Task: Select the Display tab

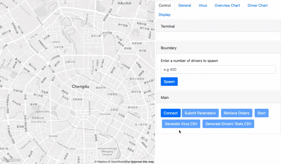Action: click(x=164, y=15)
